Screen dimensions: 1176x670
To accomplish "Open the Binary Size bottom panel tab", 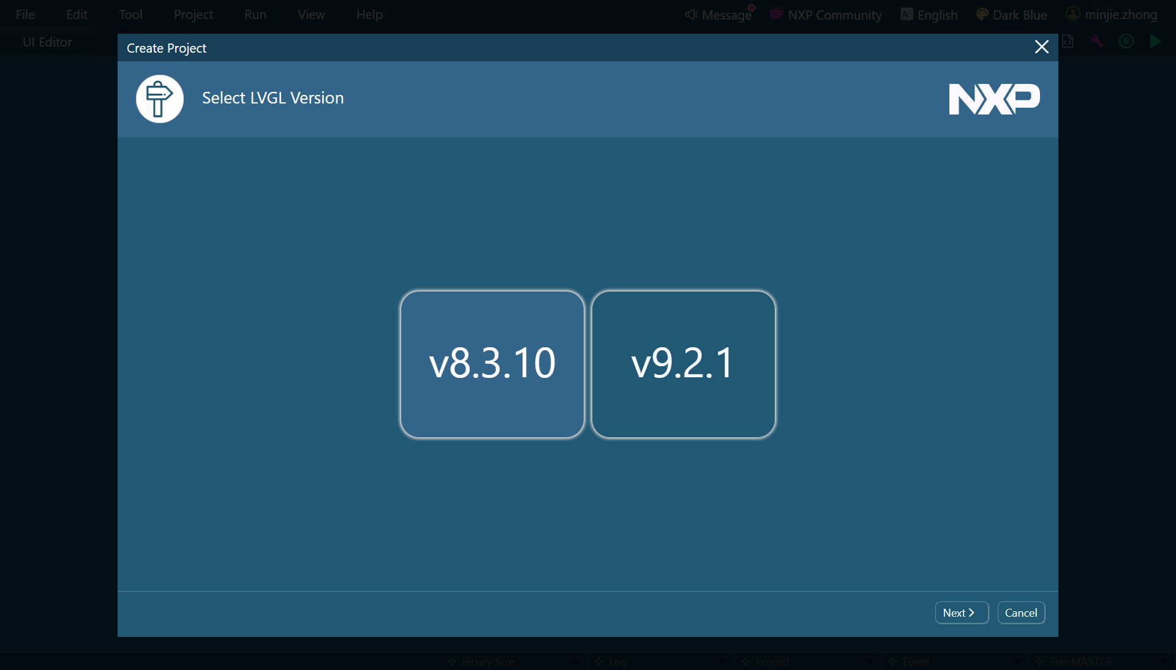I will (x=488, y=661).
